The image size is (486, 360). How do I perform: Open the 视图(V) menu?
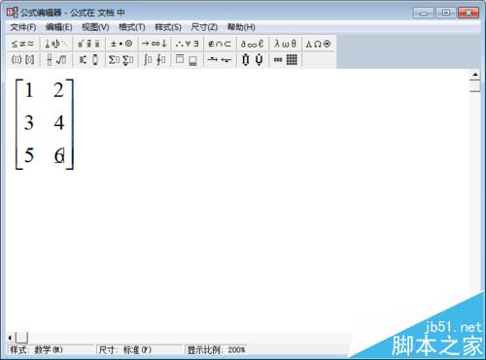click(95, 27)
